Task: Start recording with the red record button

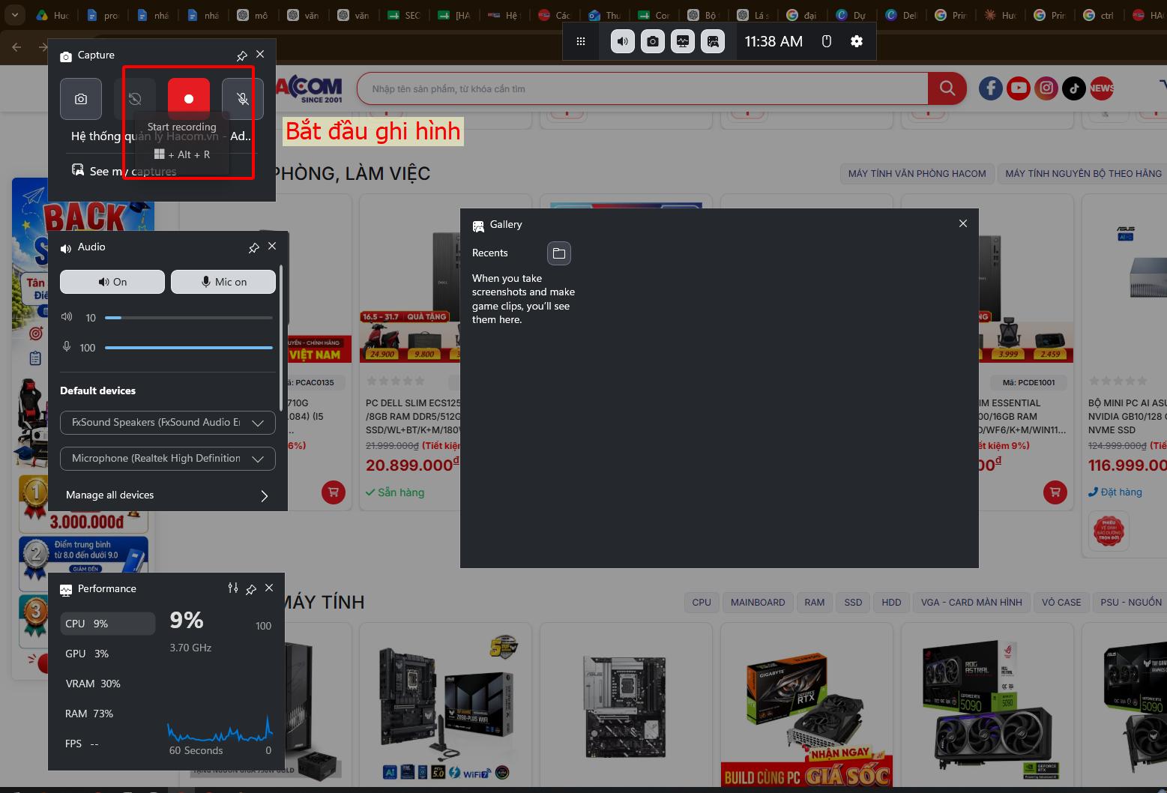Action: [189, 99]
